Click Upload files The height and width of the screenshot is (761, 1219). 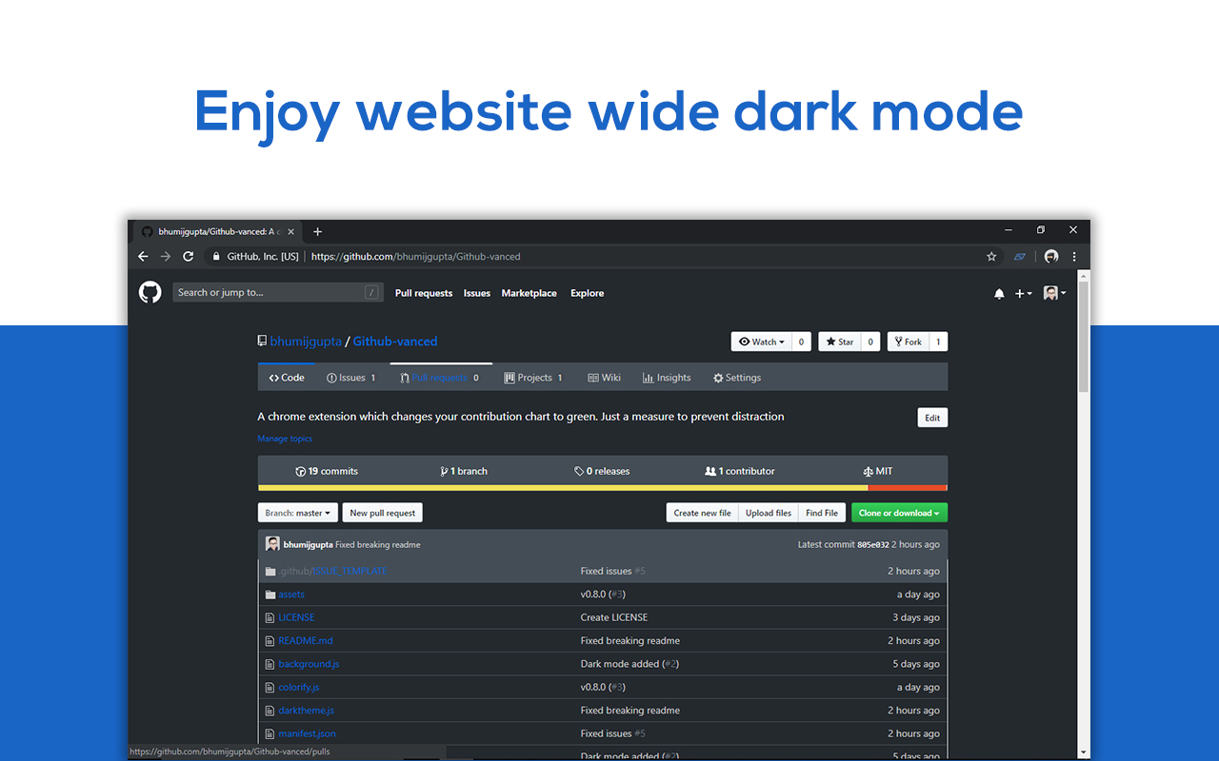click(769, 513)
